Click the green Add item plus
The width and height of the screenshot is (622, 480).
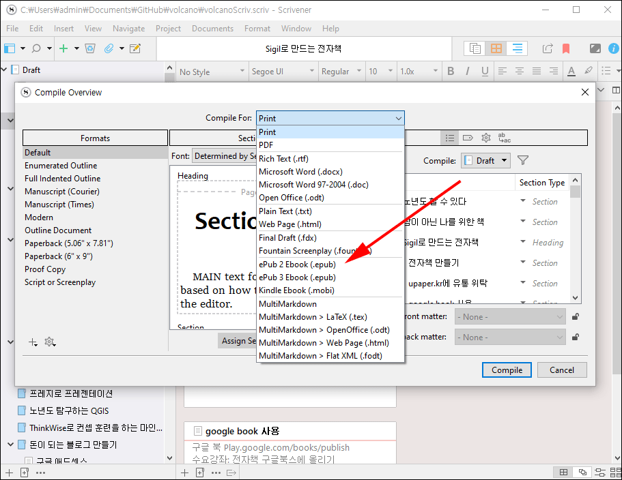coord(63,48)
